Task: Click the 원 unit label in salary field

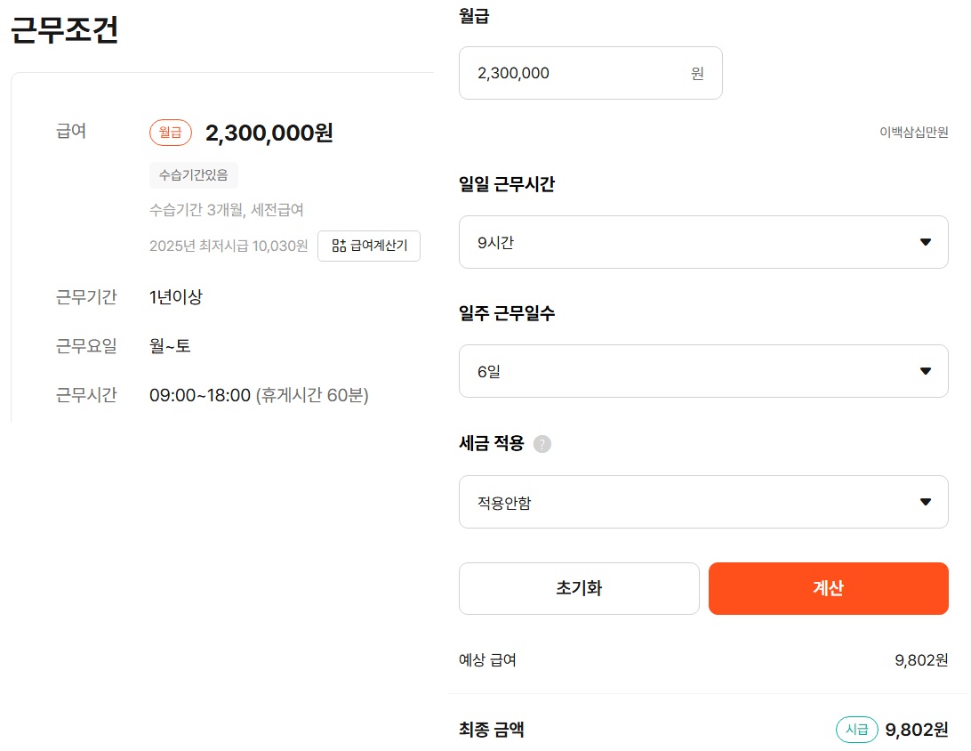Action: [697, 74]
